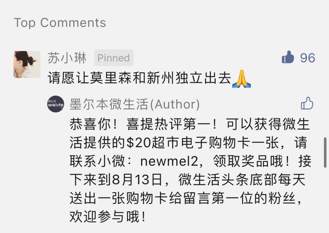Viewport: 329px width, 233px height.
Task: Click the Pinned badge
Action: [x=114, y=58]
